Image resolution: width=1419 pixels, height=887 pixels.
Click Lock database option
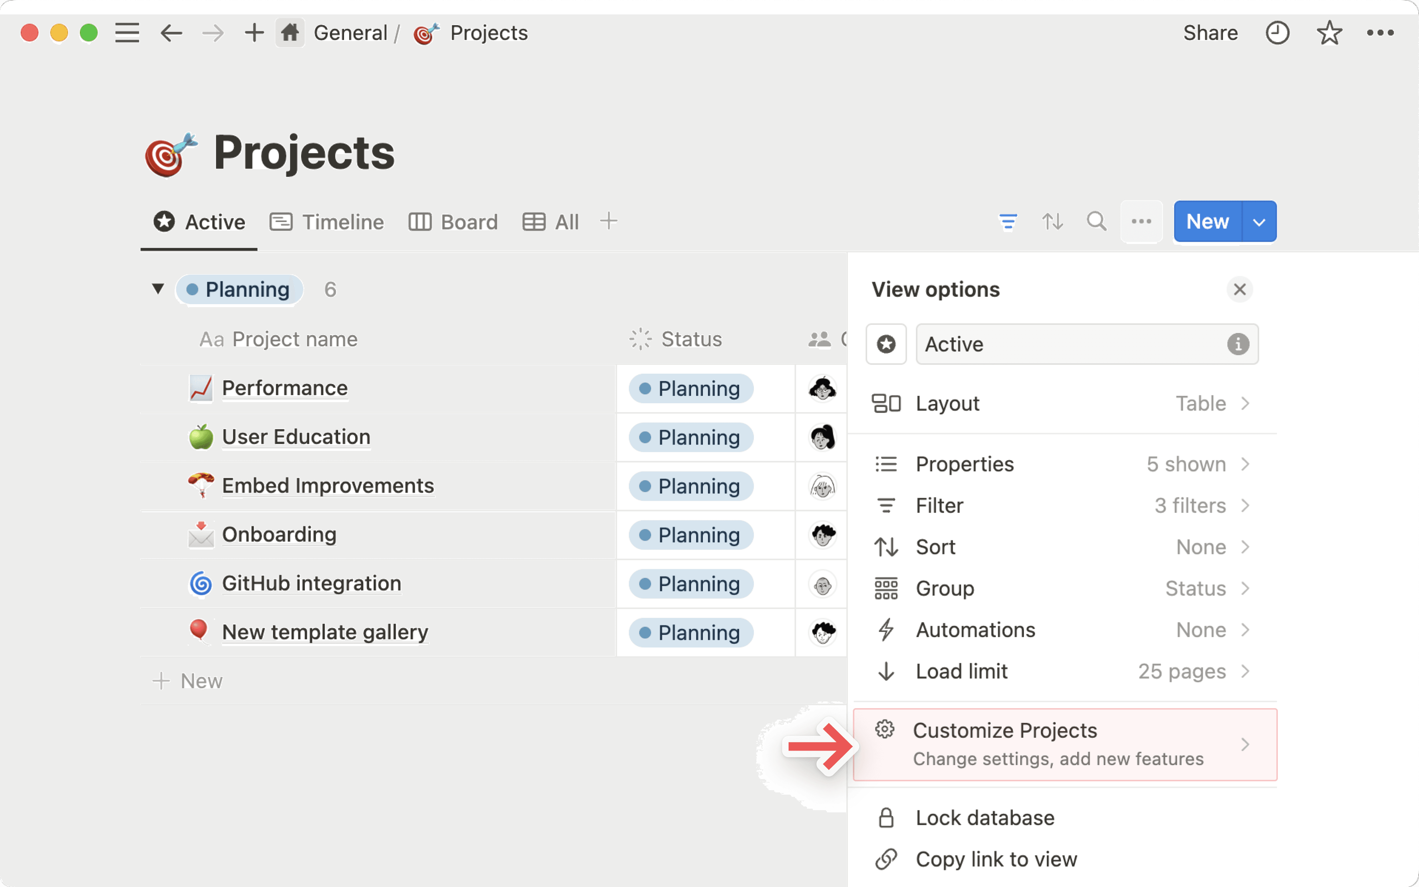(985, 818)
